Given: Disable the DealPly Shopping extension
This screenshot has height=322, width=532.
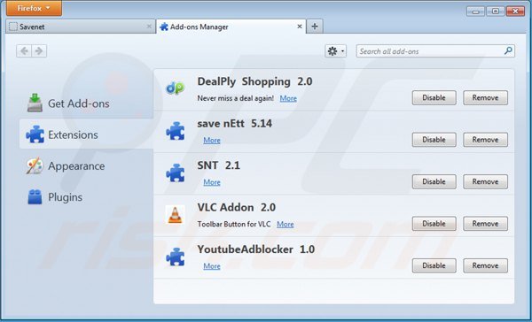Looking at the screenshot, I should coord(434,97).
